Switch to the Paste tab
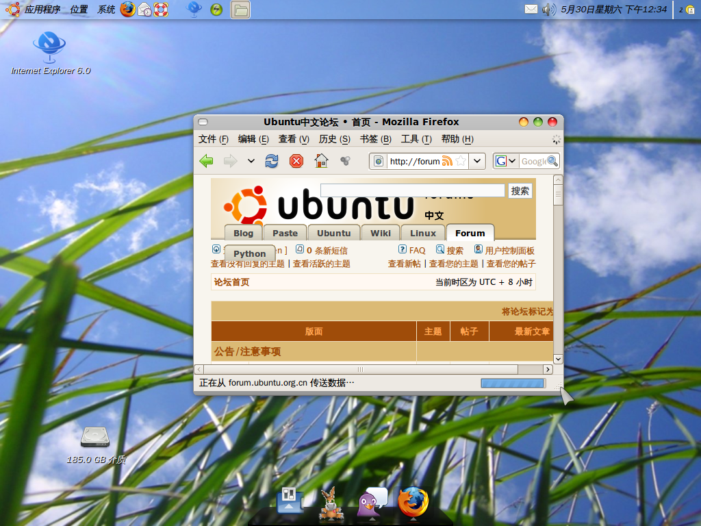This screenshot has height=526, width=701. pos(285,233)
